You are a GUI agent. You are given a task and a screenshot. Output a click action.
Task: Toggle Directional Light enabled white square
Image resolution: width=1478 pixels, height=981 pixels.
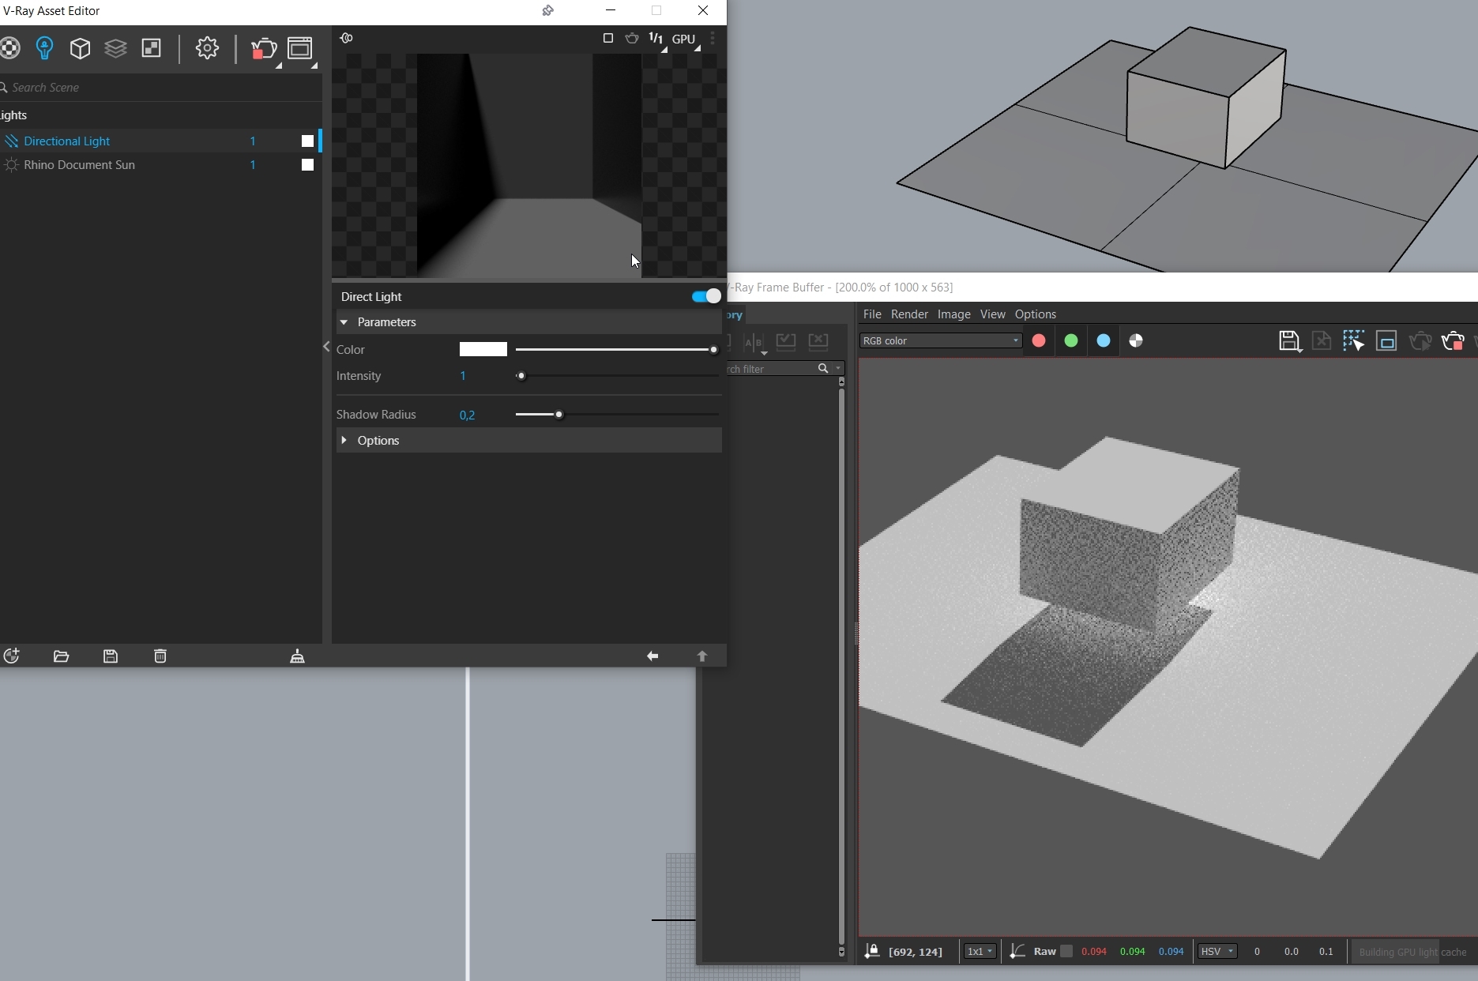pos(307,141)
